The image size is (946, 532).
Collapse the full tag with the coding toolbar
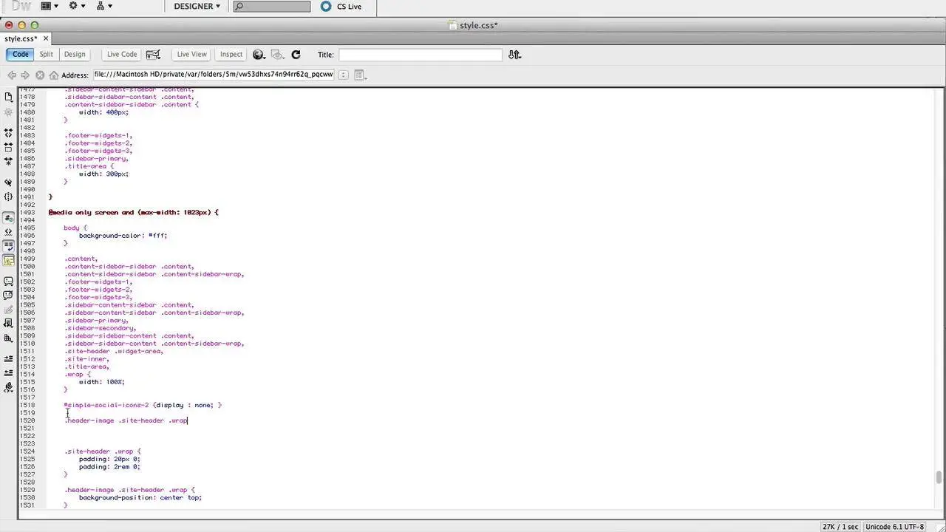coord(9,133)
